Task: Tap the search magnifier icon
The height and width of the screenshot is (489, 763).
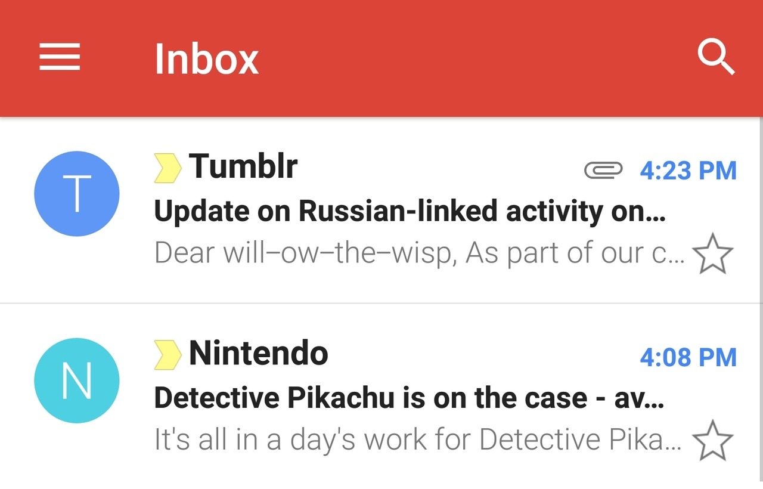Action: [x=716, y=57]
